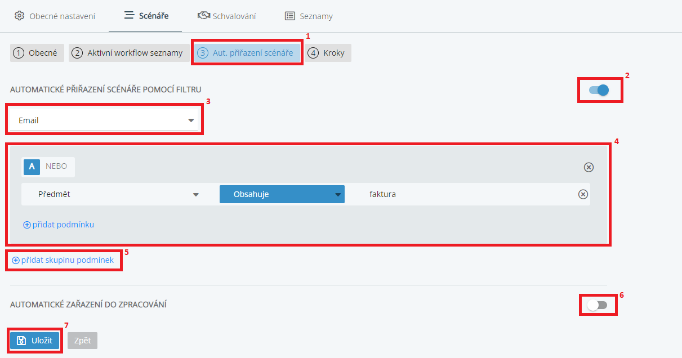This screenshot has width=682, height=358.
Task: Click the plus icon beside přidat skupinu podmínek
Action: pyautogui.click(x=16, y=261)
